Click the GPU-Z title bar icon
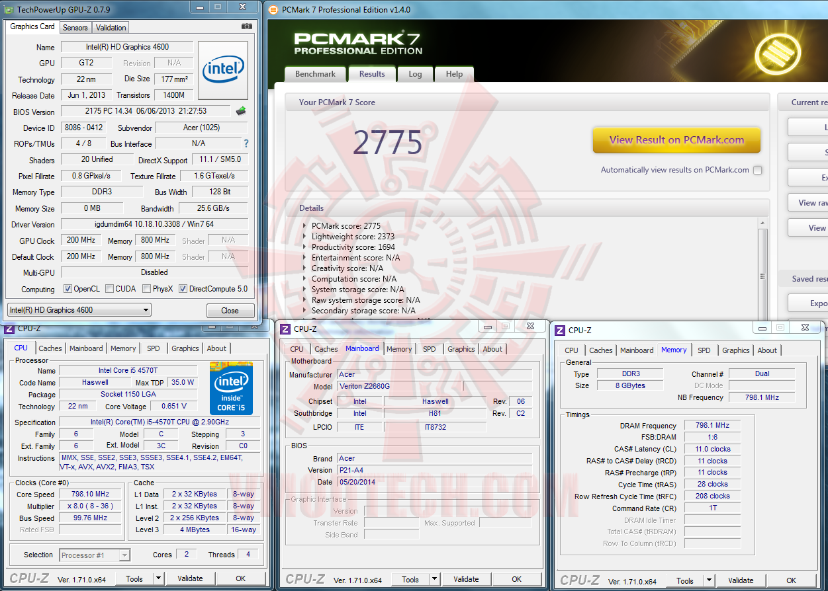 coord(9,9)
